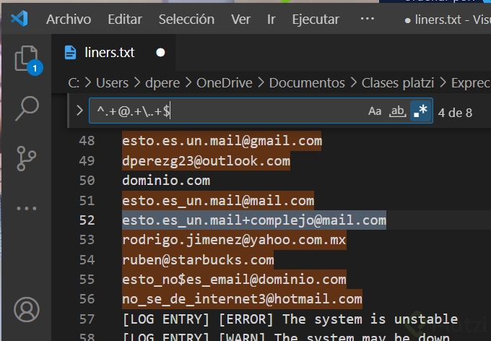Click line number 52 in gutter
This screenshot has height=341, width=491.
(87, 220)
